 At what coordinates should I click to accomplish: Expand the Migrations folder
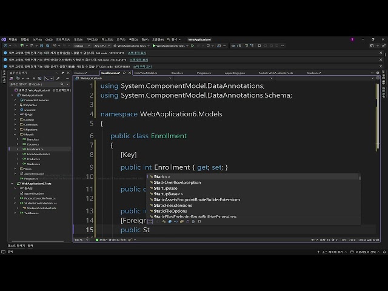15,129
